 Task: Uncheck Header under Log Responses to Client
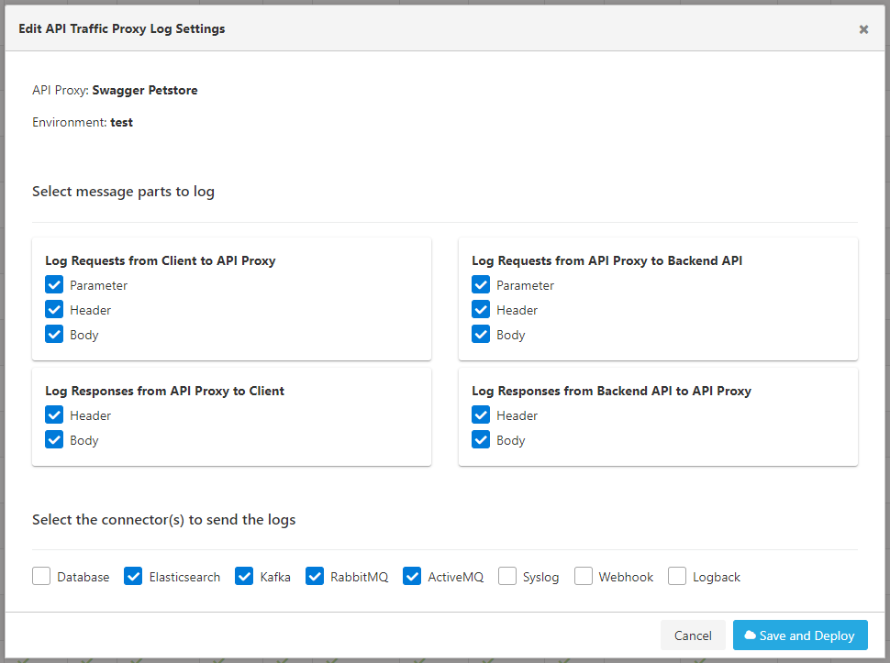[53, 414]
